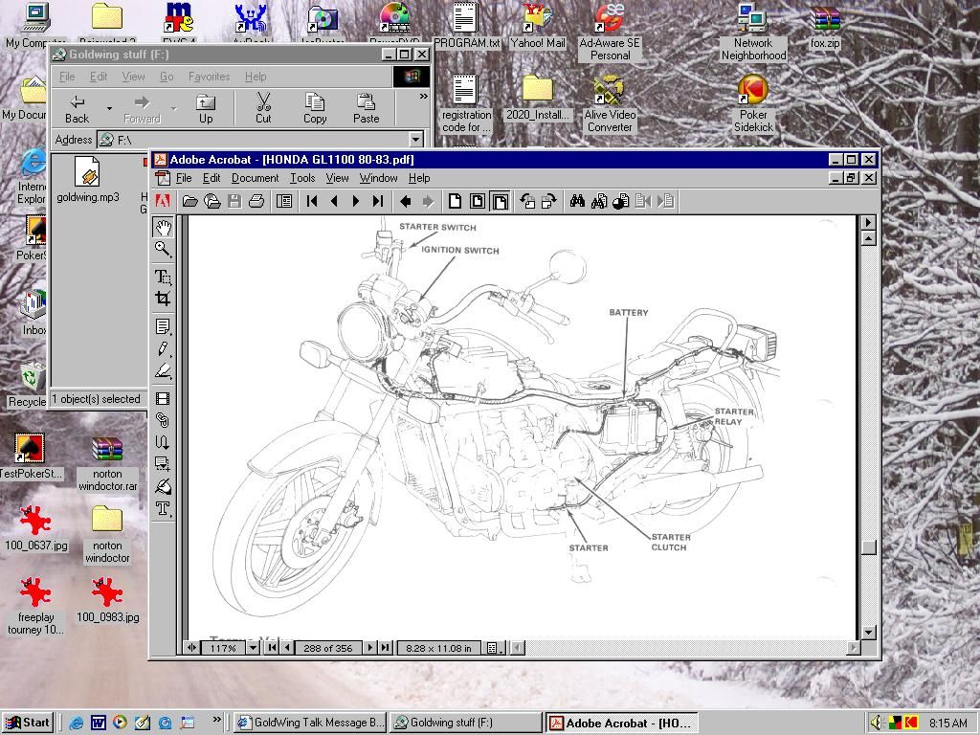
Task: Open the Back history dropdown arrow in Goldwing stuff
Action: coord(109,108)
